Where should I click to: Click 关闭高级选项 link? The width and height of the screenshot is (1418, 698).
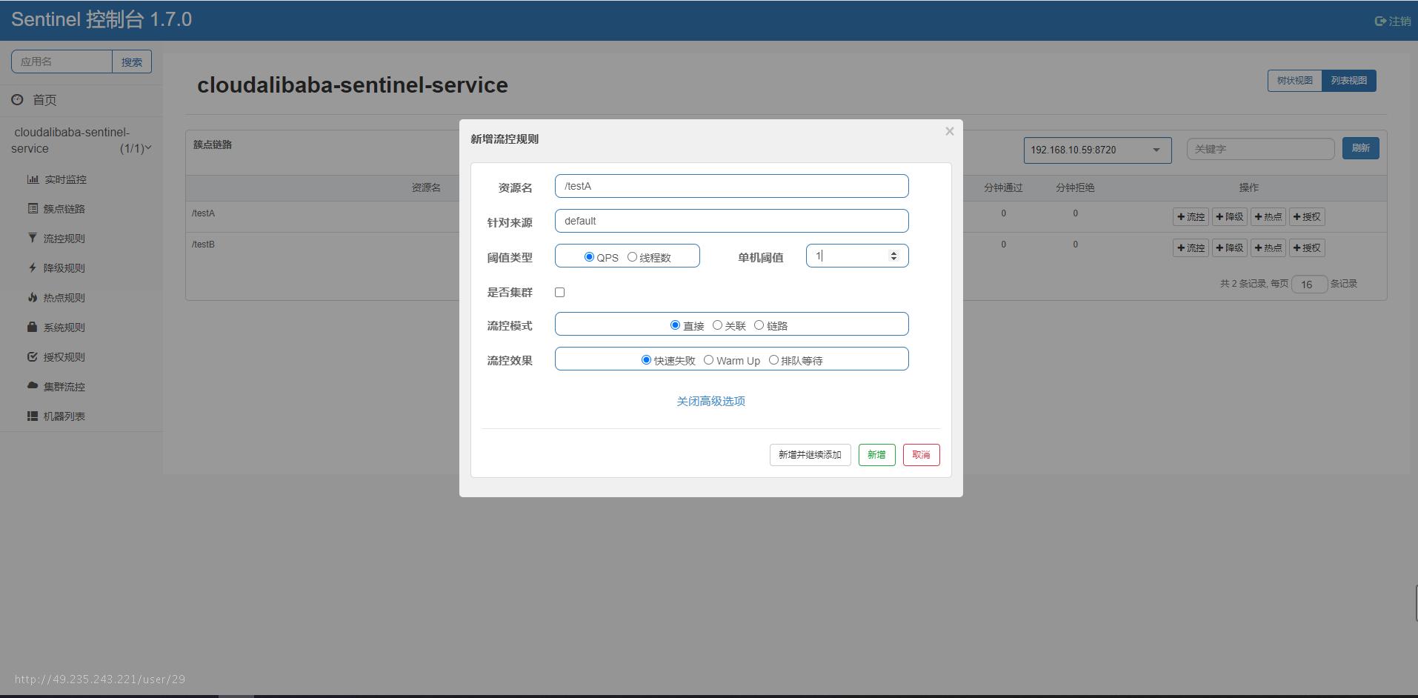pyautogui.click(x=710, y=401)
